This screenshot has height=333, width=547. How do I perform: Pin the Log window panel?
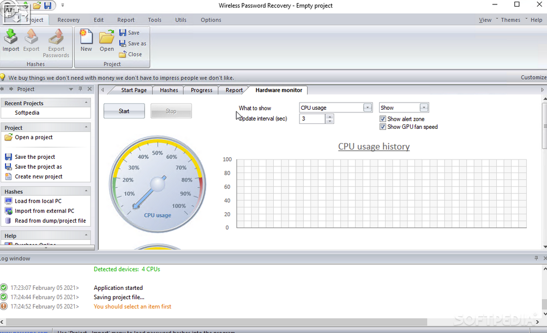pos(536,258)
